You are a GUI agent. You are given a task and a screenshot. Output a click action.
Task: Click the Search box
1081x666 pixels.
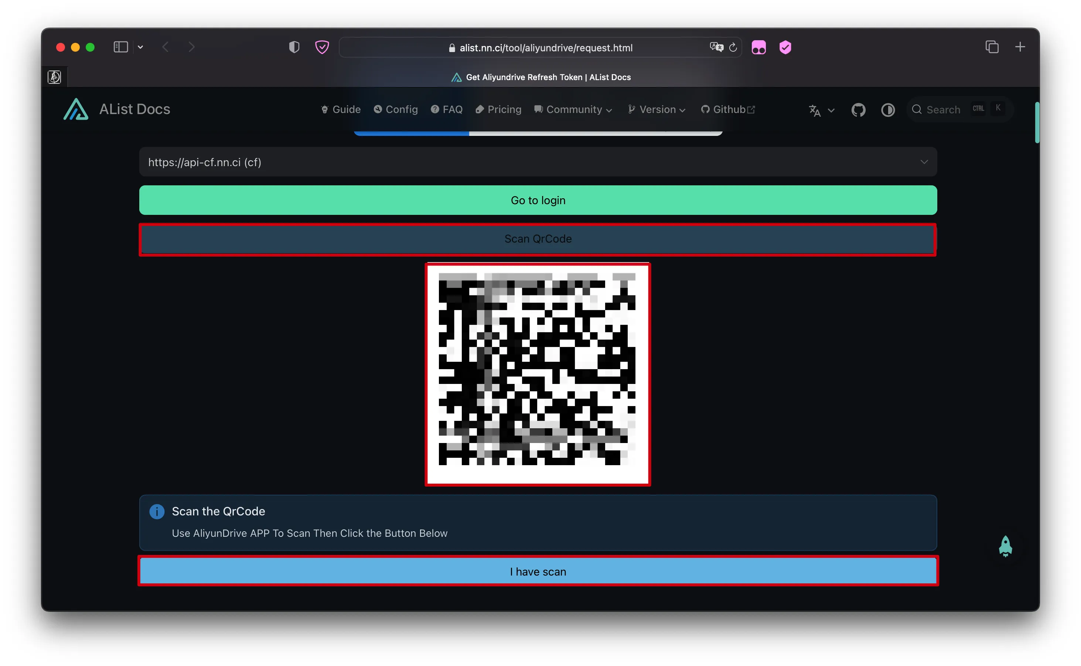point(960,109)
